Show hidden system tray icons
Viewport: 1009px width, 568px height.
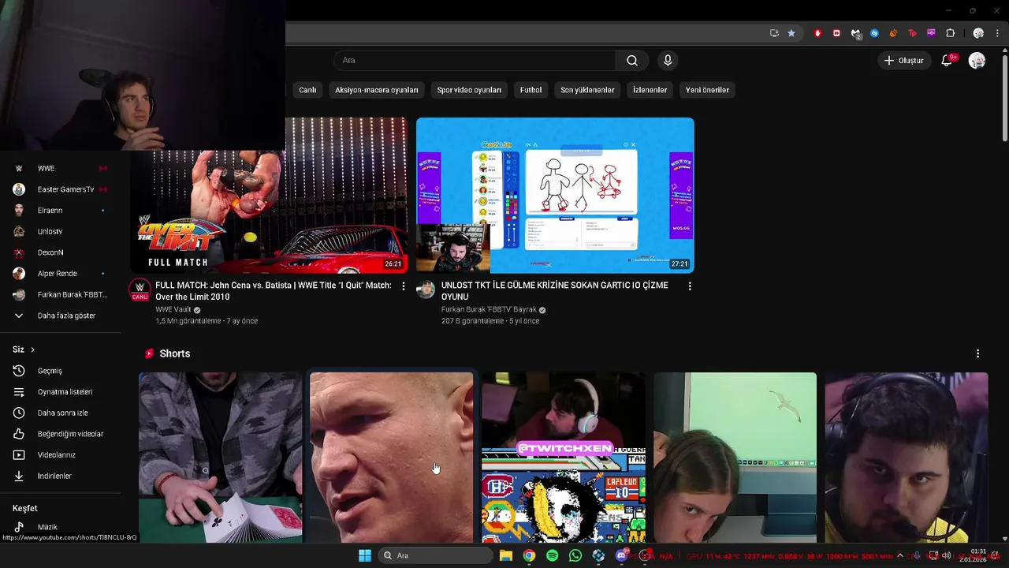tap(899, 555)
